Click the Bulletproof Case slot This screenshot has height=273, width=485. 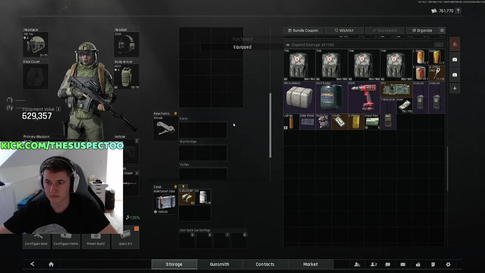pos(165,201)
